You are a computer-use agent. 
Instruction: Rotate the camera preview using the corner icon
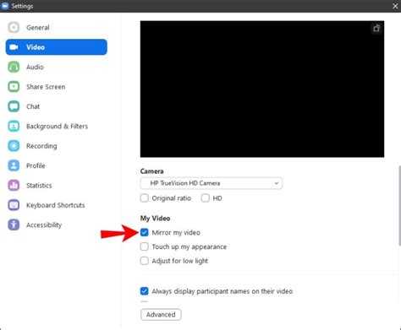tap(376, 28)
